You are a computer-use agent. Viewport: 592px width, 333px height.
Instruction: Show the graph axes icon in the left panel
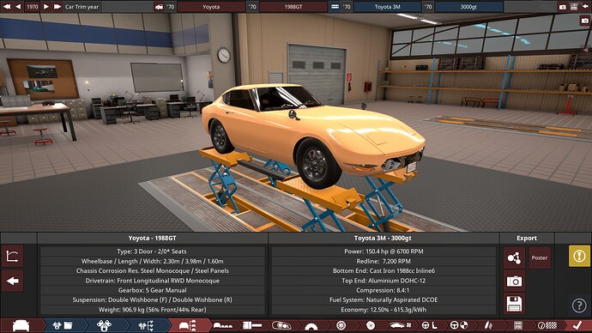point(13,257)
